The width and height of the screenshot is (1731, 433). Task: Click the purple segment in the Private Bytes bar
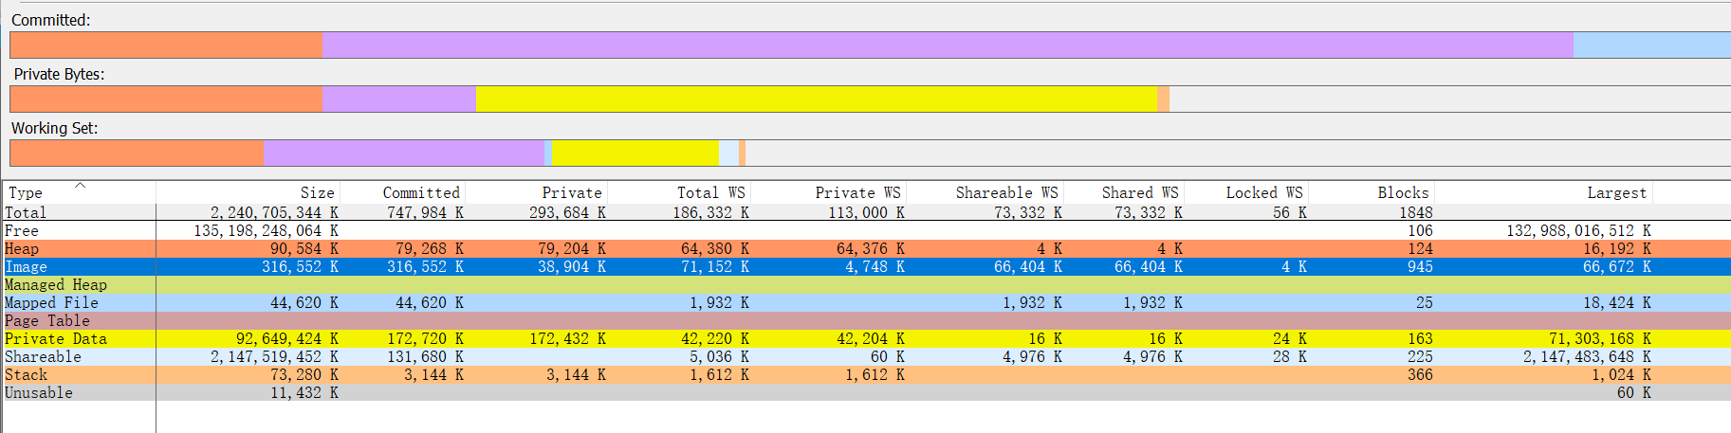398,99
